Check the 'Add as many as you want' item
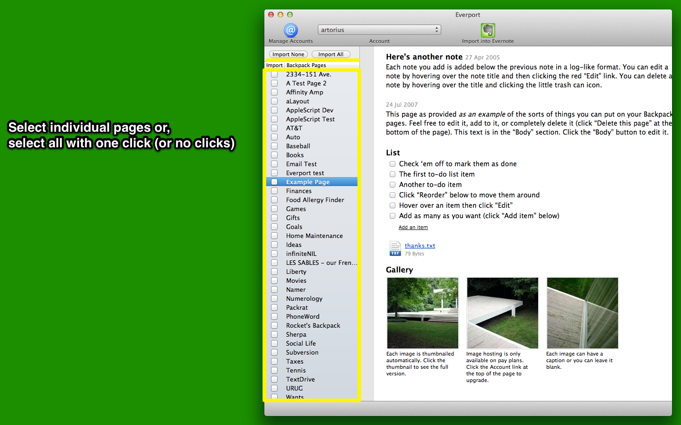This screenshot has height=425, width=681. pyautogui.click(x=393, y=216)
